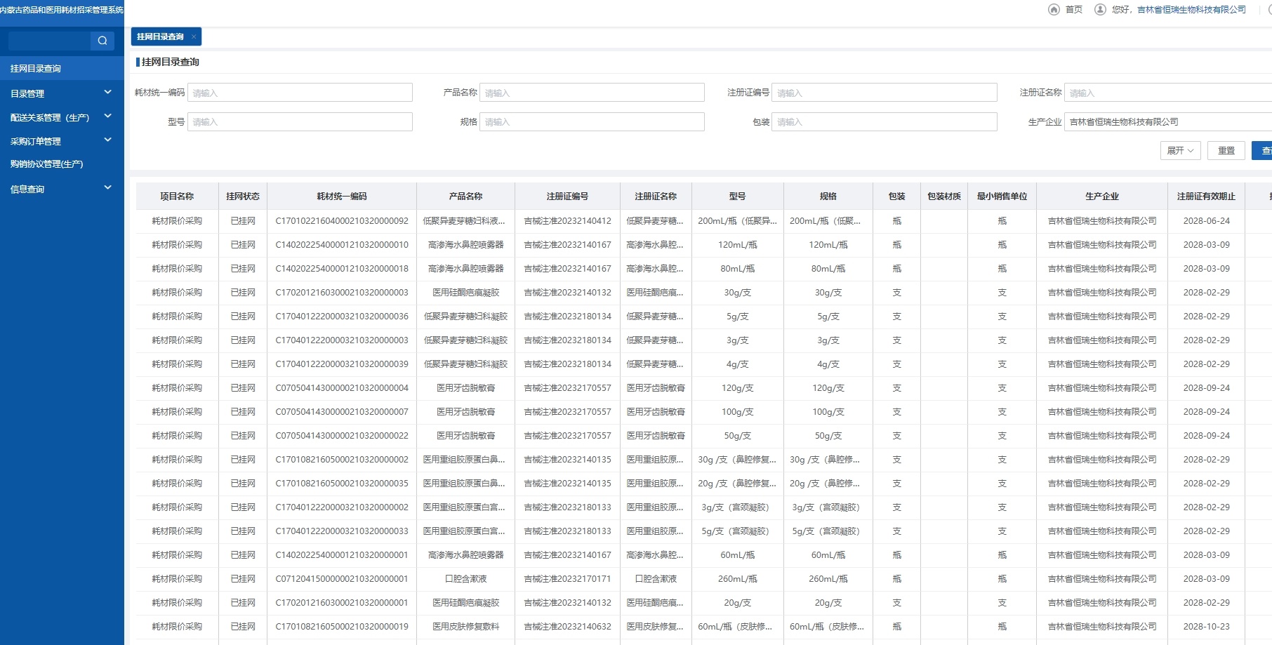
Task: Click the sidebar search magnifier icon
Action: pyautogui.click(x=102, y=41)
